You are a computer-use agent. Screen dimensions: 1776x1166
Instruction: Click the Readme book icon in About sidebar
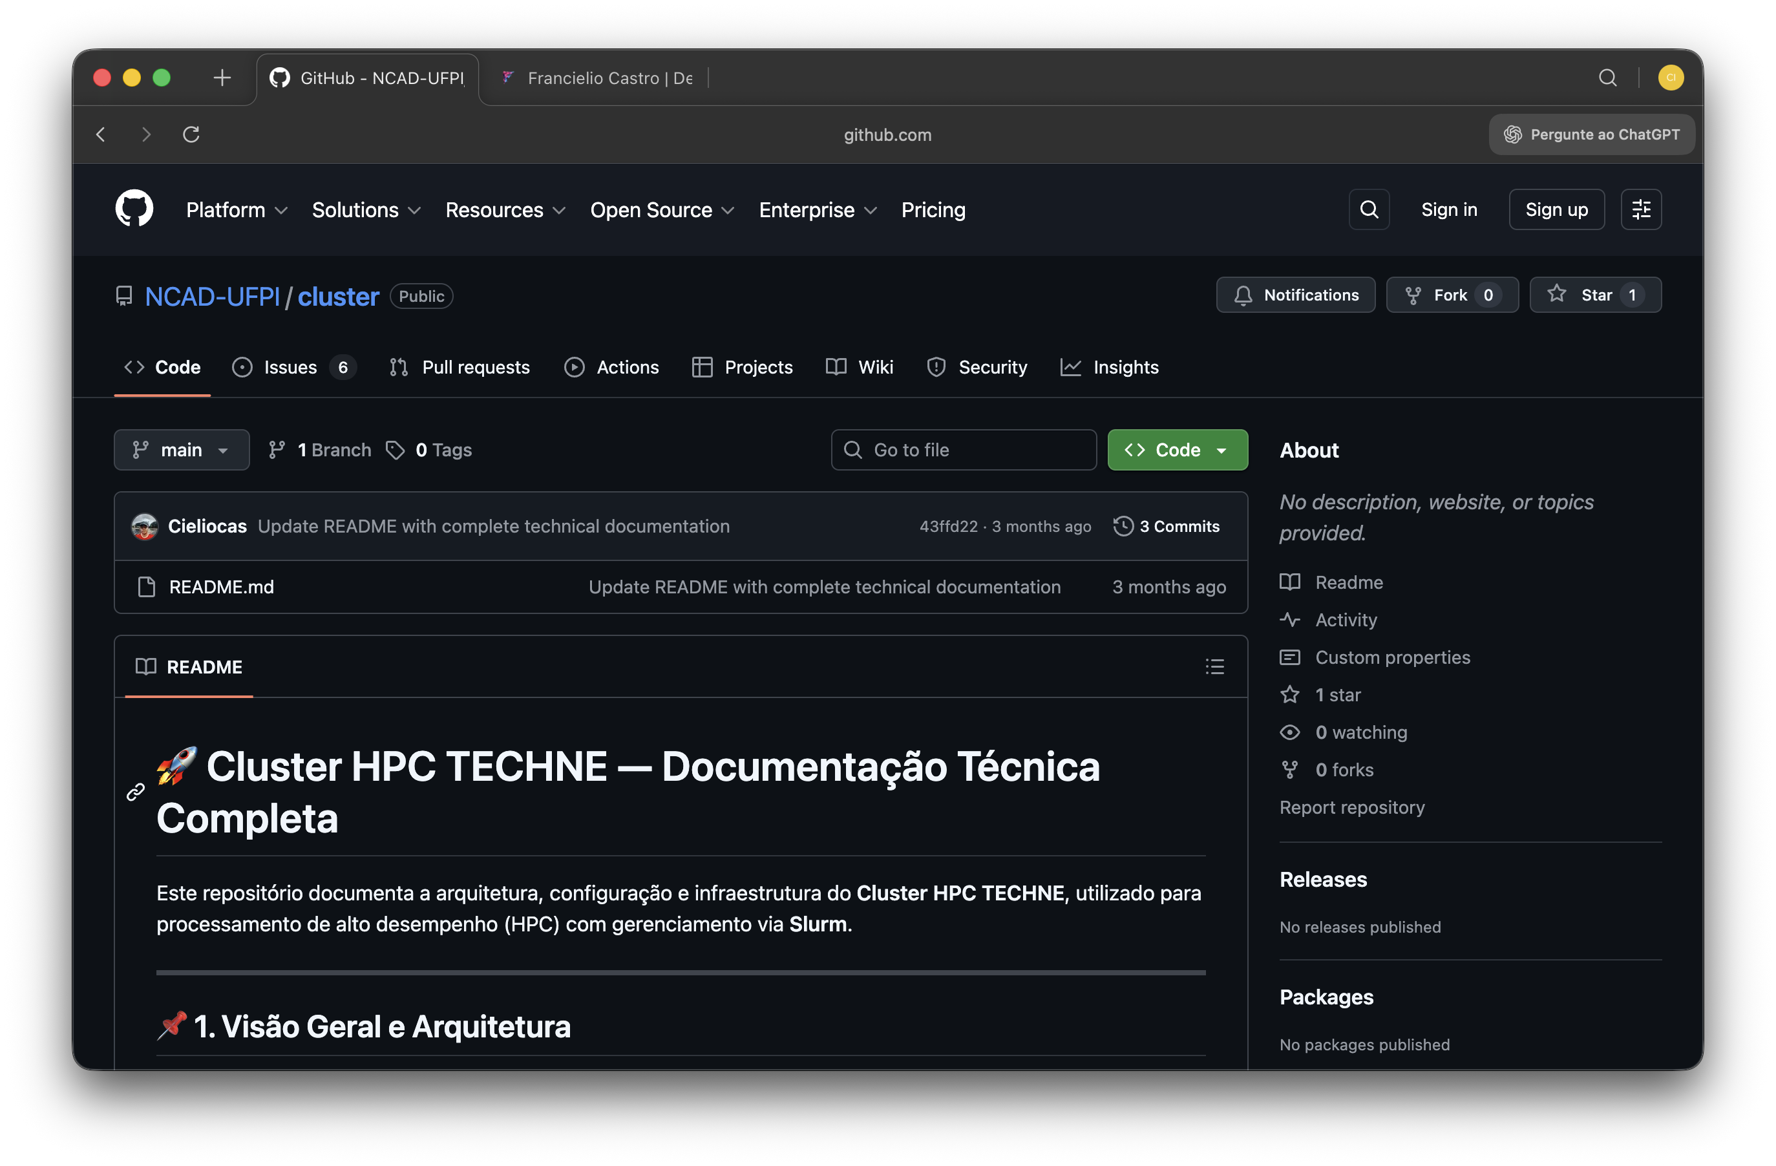coord(1289,582)
